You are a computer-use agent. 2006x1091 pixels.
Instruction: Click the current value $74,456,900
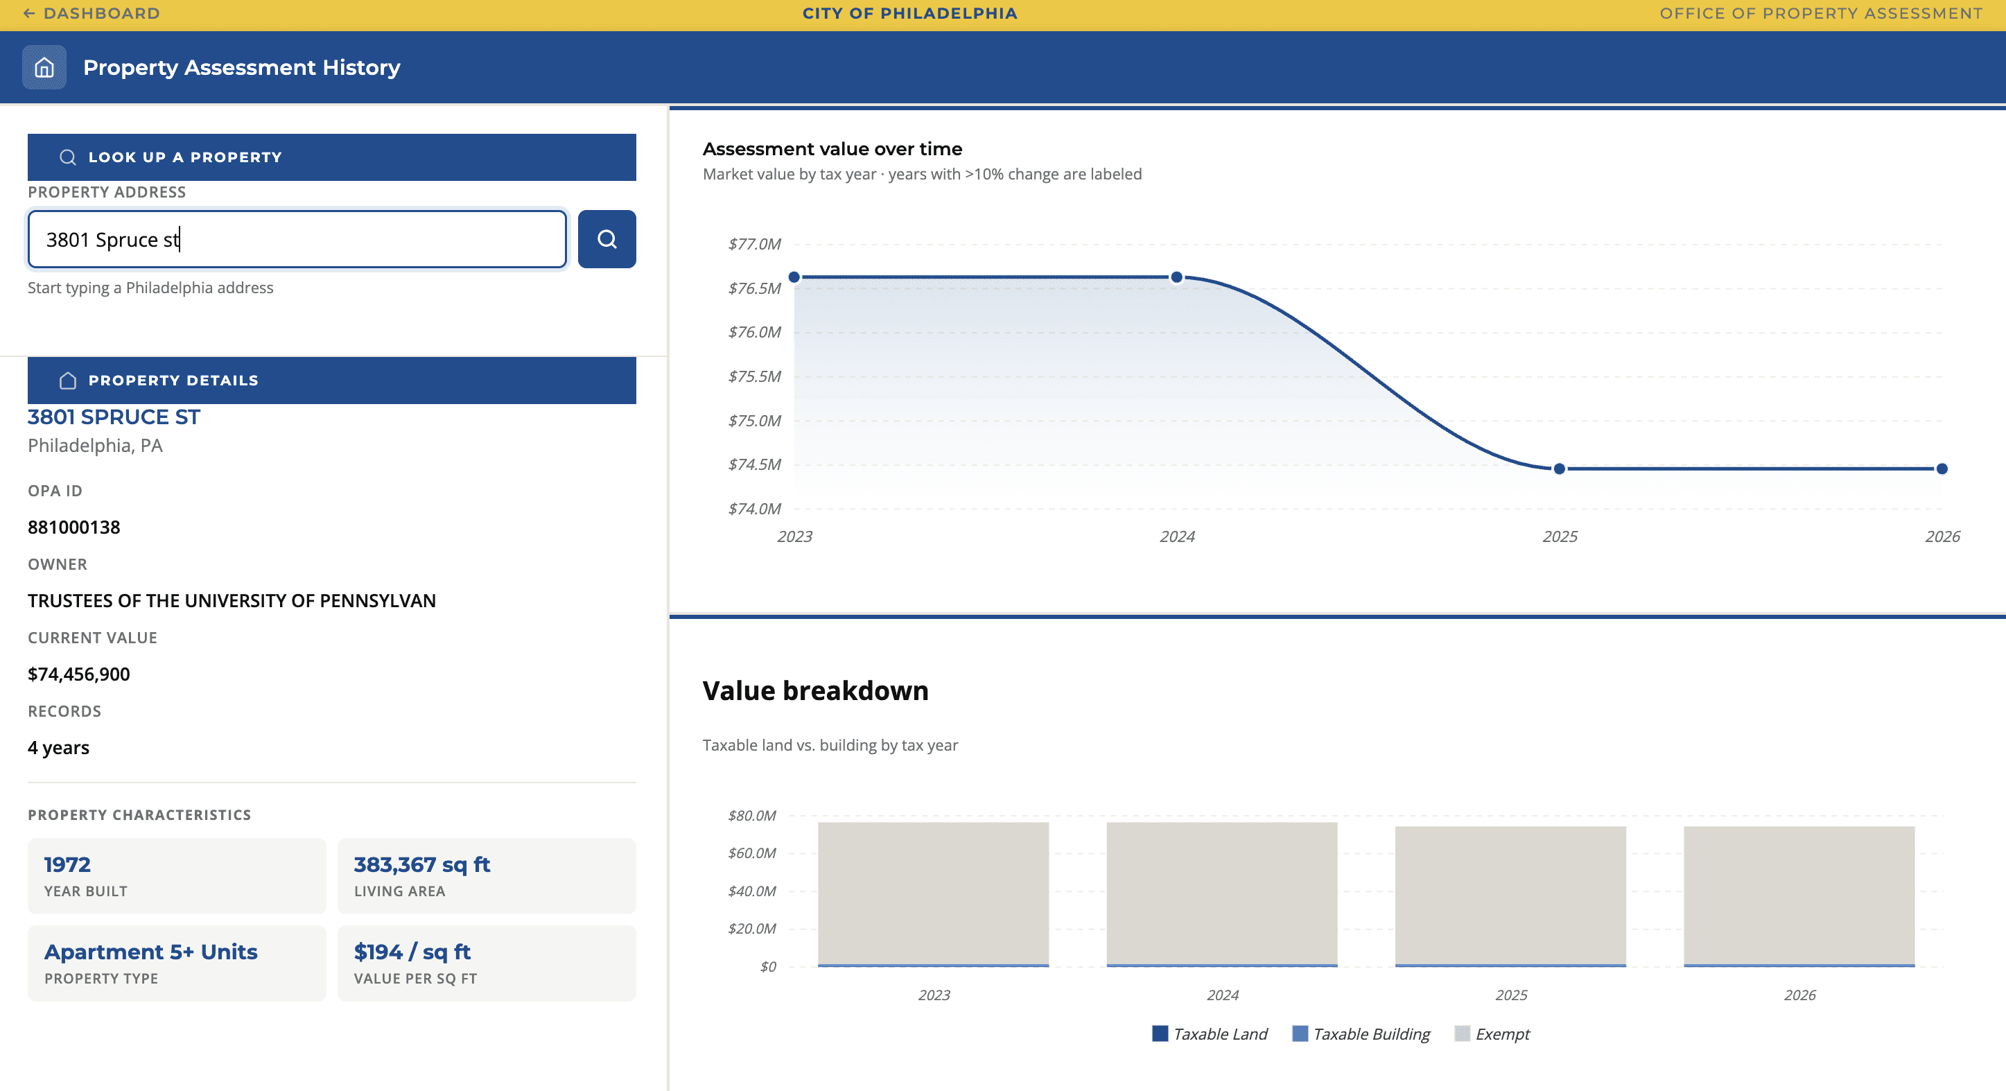78,674
